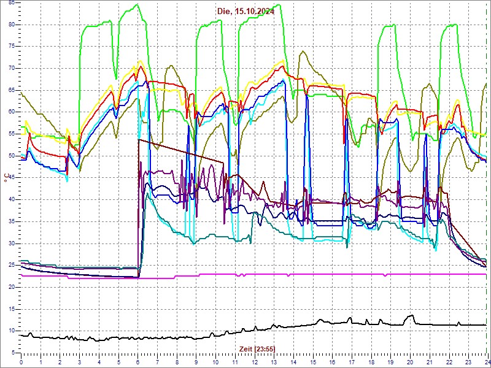
Task: Click hour '14' on the time axis
Action: click(x=293, y=362)
